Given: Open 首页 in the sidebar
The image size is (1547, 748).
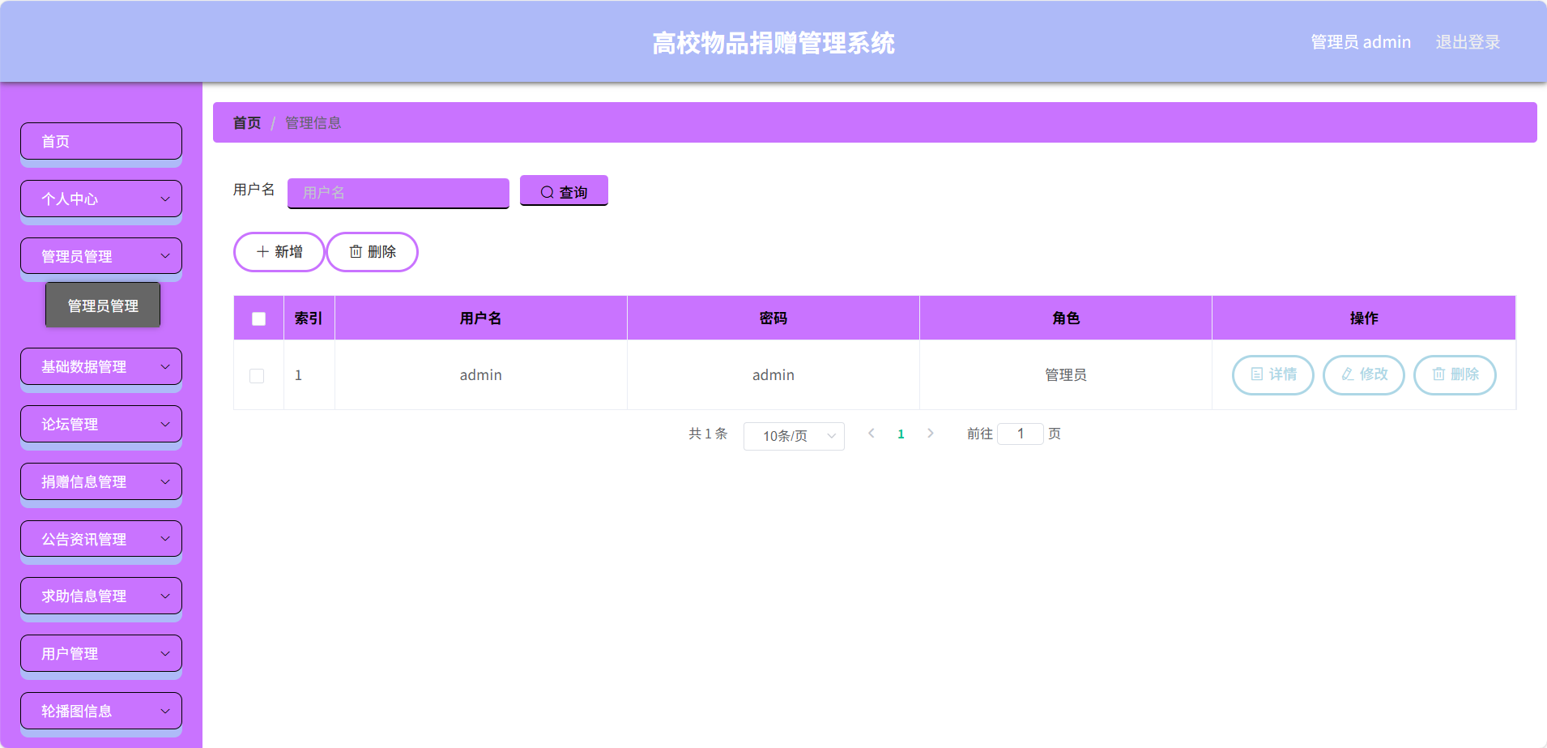Looking at the screenshot, I should 101,141.
